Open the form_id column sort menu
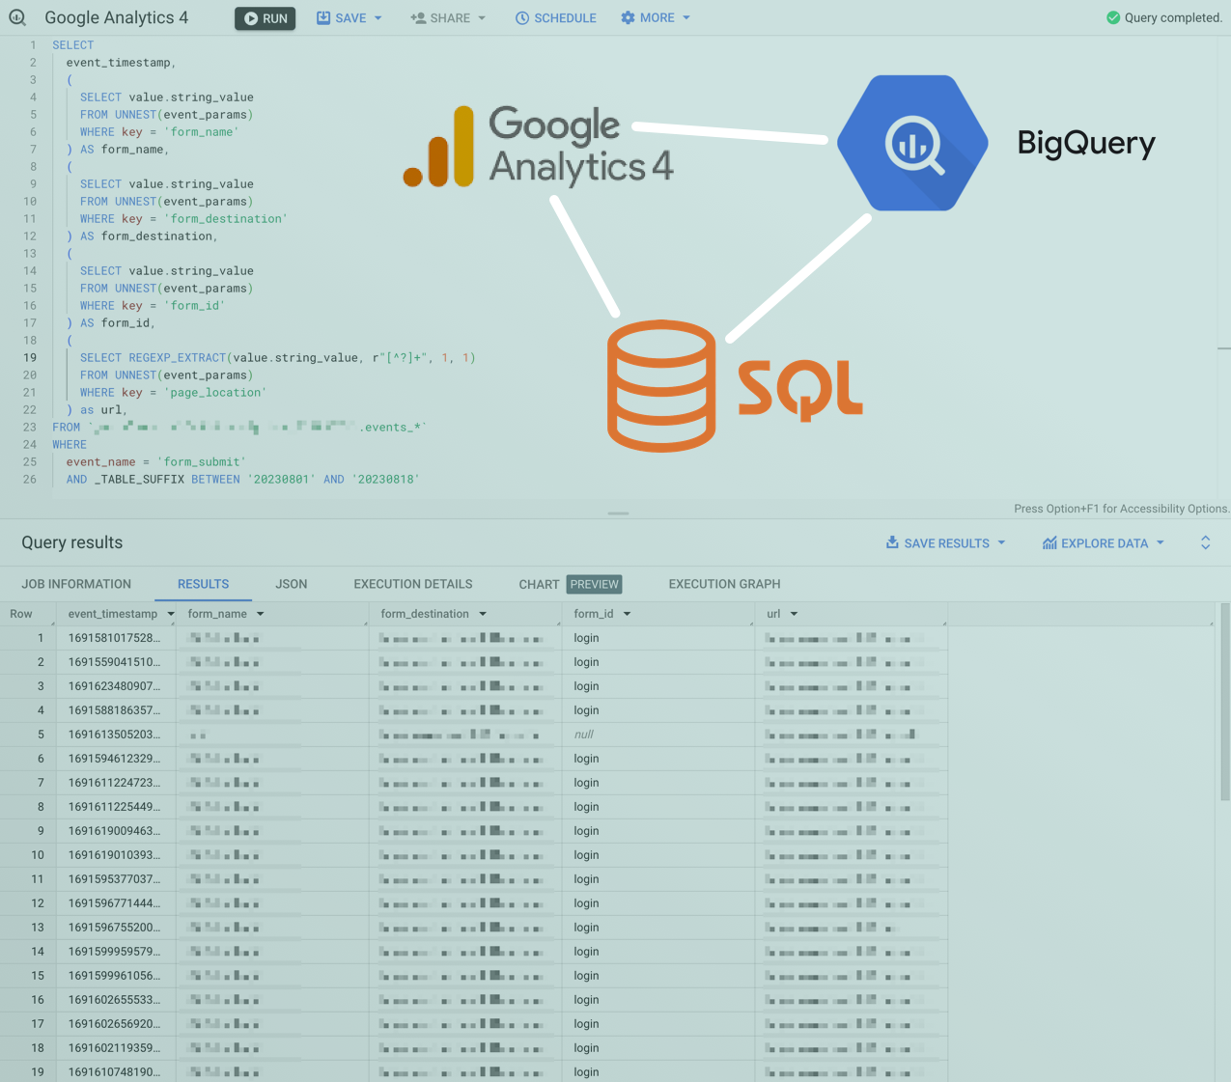This screenshot has height=1082, width=1231. click(x=627, y=614)
